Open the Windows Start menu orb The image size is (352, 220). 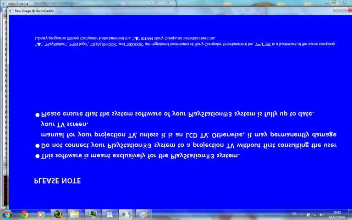tap(7, 214)
